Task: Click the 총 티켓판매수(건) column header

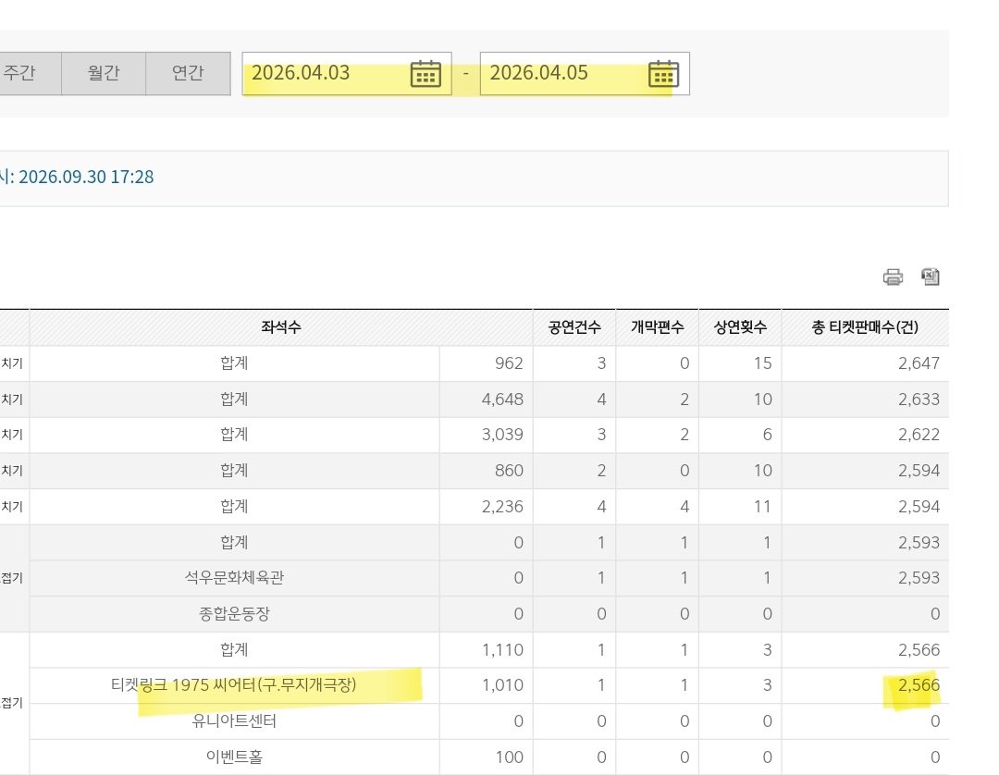Action: [865, 327]
